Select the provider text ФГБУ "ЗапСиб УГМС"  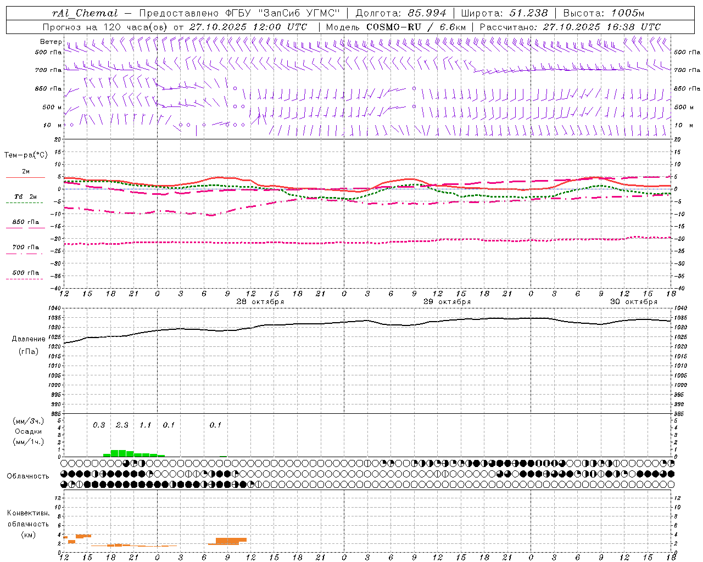(283, 13)
